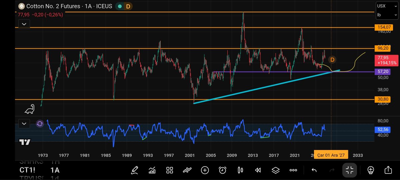Click the purple 57,20 price label

[x=382, y=72]
